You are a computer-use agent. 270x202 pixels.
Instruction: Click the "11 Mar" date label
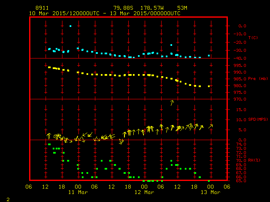(x=78, y=192)
